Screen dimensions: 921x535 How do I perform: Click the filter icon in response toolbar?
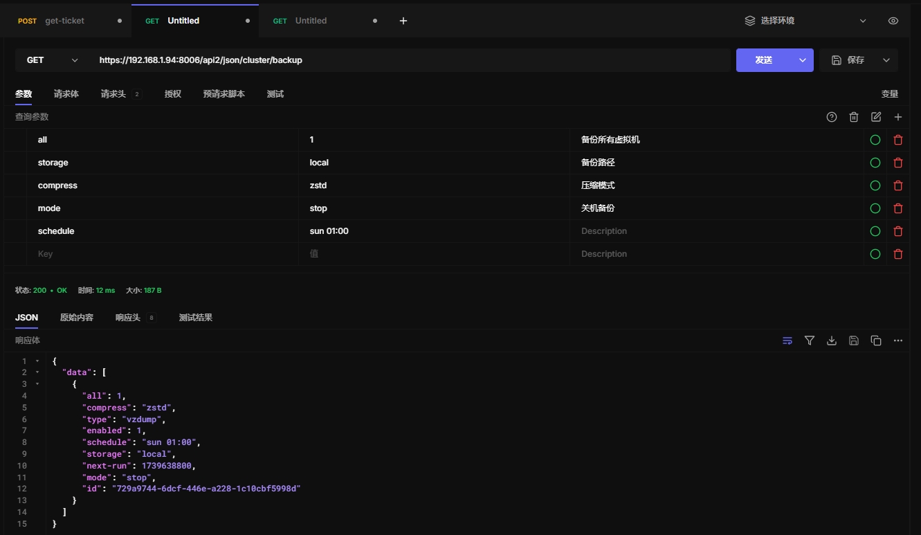pyautogui.click(x=810, y=341)
